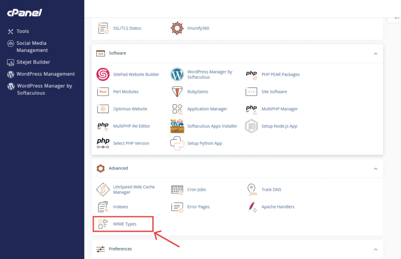Click the Perl Modules icon
Screen dimensions: 401x259
103,92
